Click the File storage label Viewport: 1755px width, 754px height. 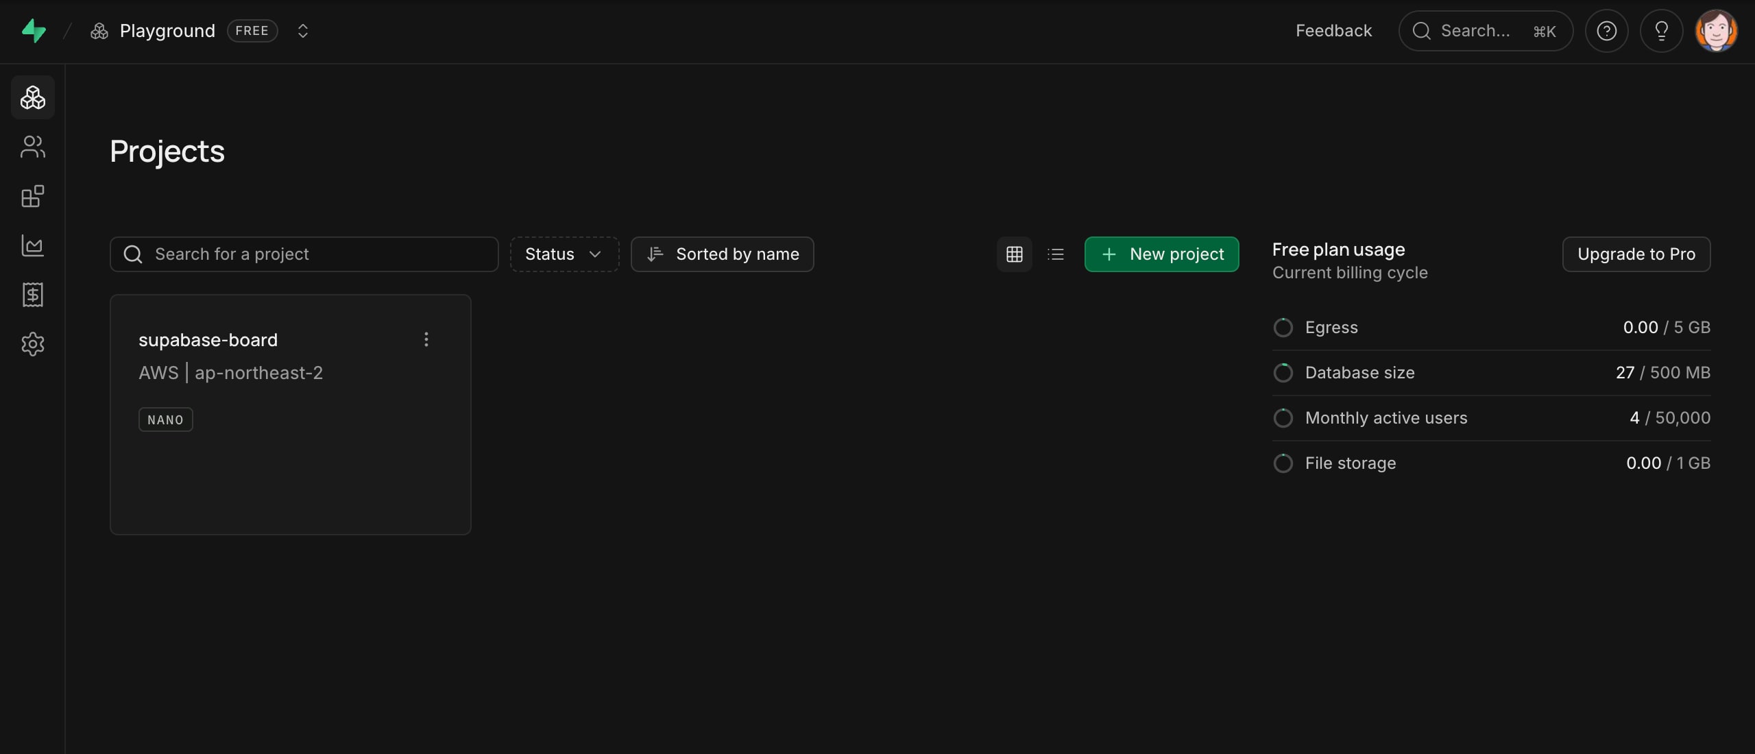(1351, 463)
